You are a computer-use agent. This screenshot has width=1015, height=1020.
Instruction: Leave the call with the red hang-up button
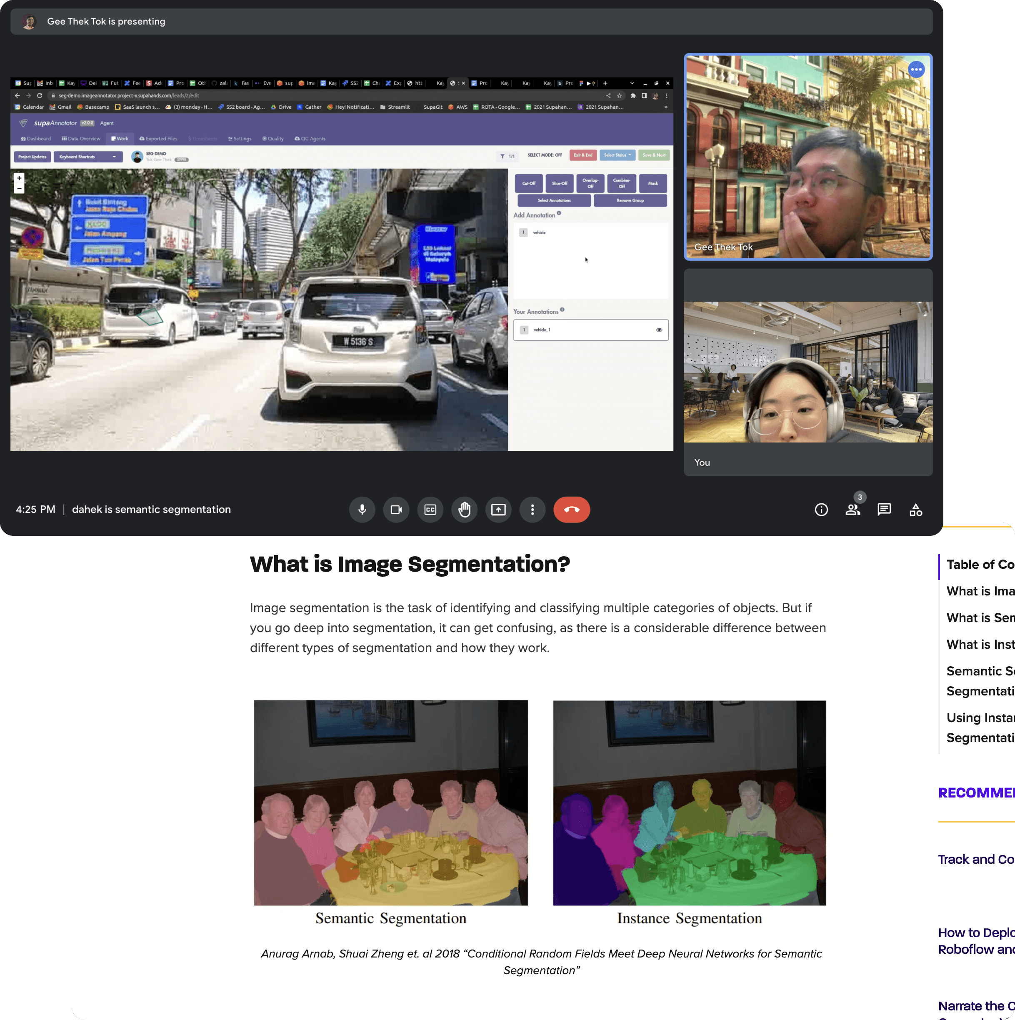[x=572, y=510]
